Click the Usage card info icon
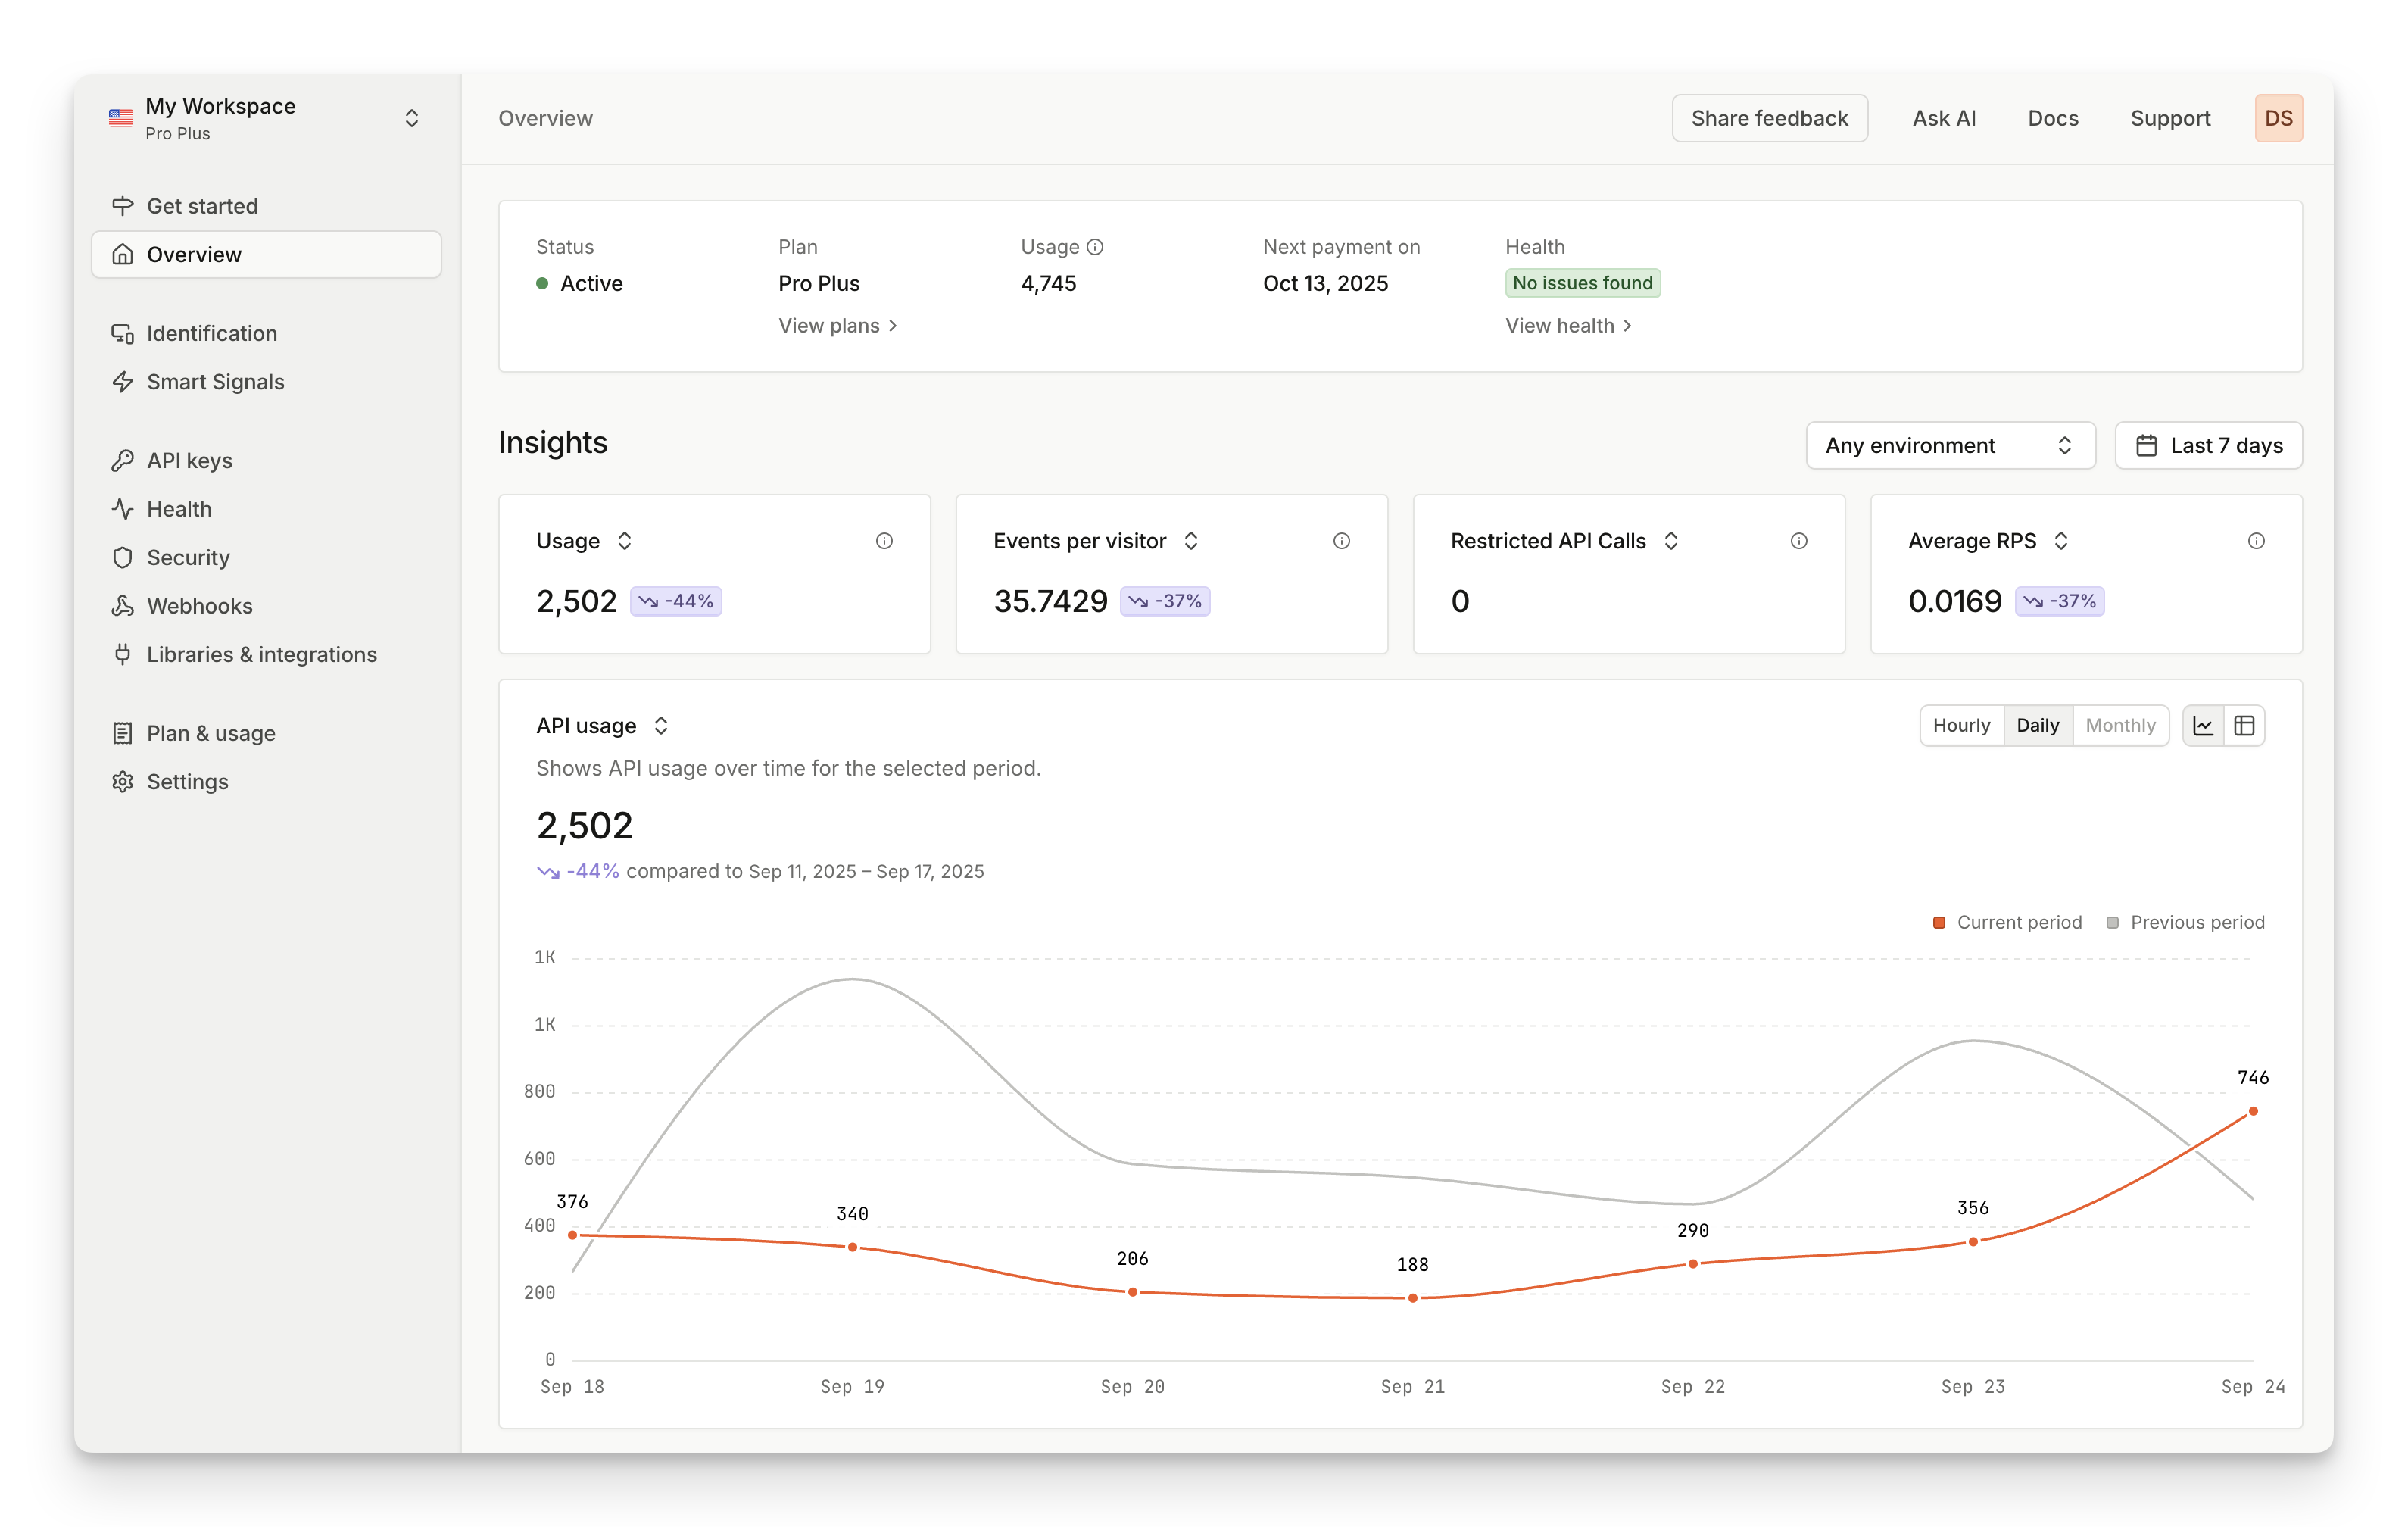The width and height of the screenshot is (2408, 1527). click(884, 540)
